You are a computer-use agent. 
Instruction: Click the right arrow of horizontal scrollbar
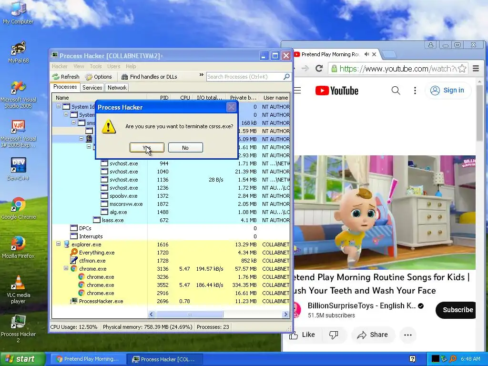(x=285, y=315)
